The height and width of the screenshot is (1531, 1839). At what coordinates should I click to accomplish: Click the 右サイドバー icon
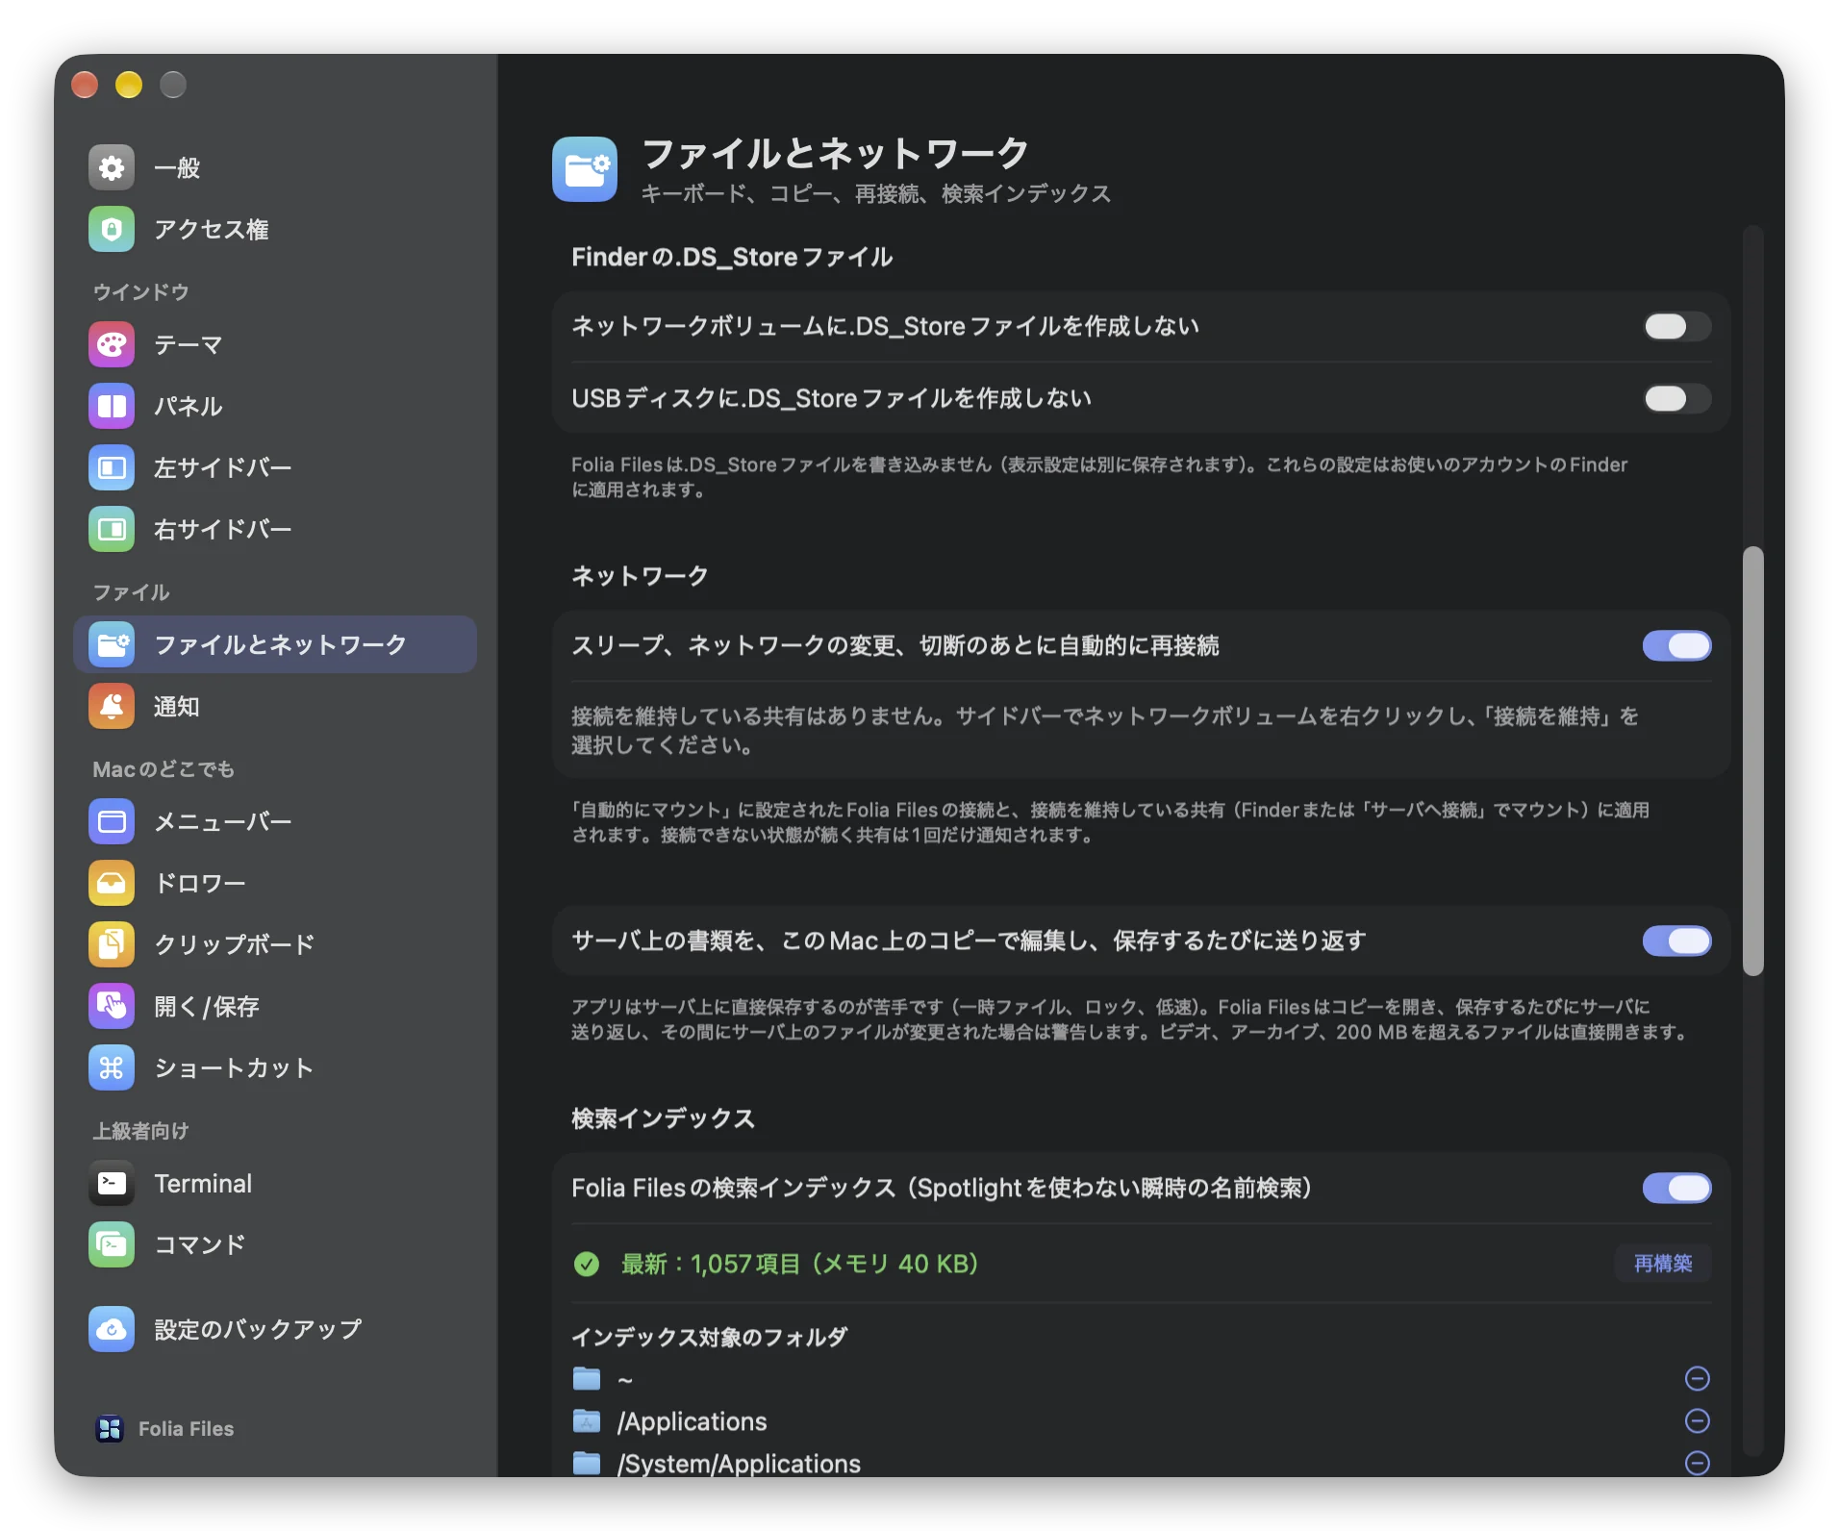(112, 529)
